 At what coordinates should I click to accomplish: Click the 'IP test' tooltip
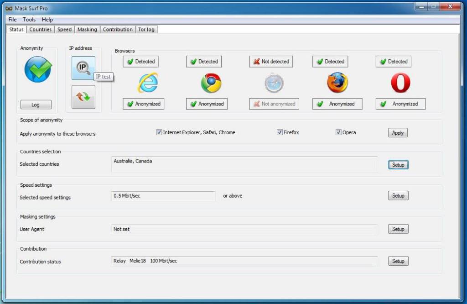104,77
